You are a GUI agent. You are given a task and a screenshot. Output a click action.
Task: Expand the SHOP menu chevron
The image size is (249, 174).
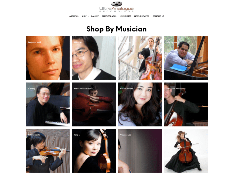click(88, 16)
